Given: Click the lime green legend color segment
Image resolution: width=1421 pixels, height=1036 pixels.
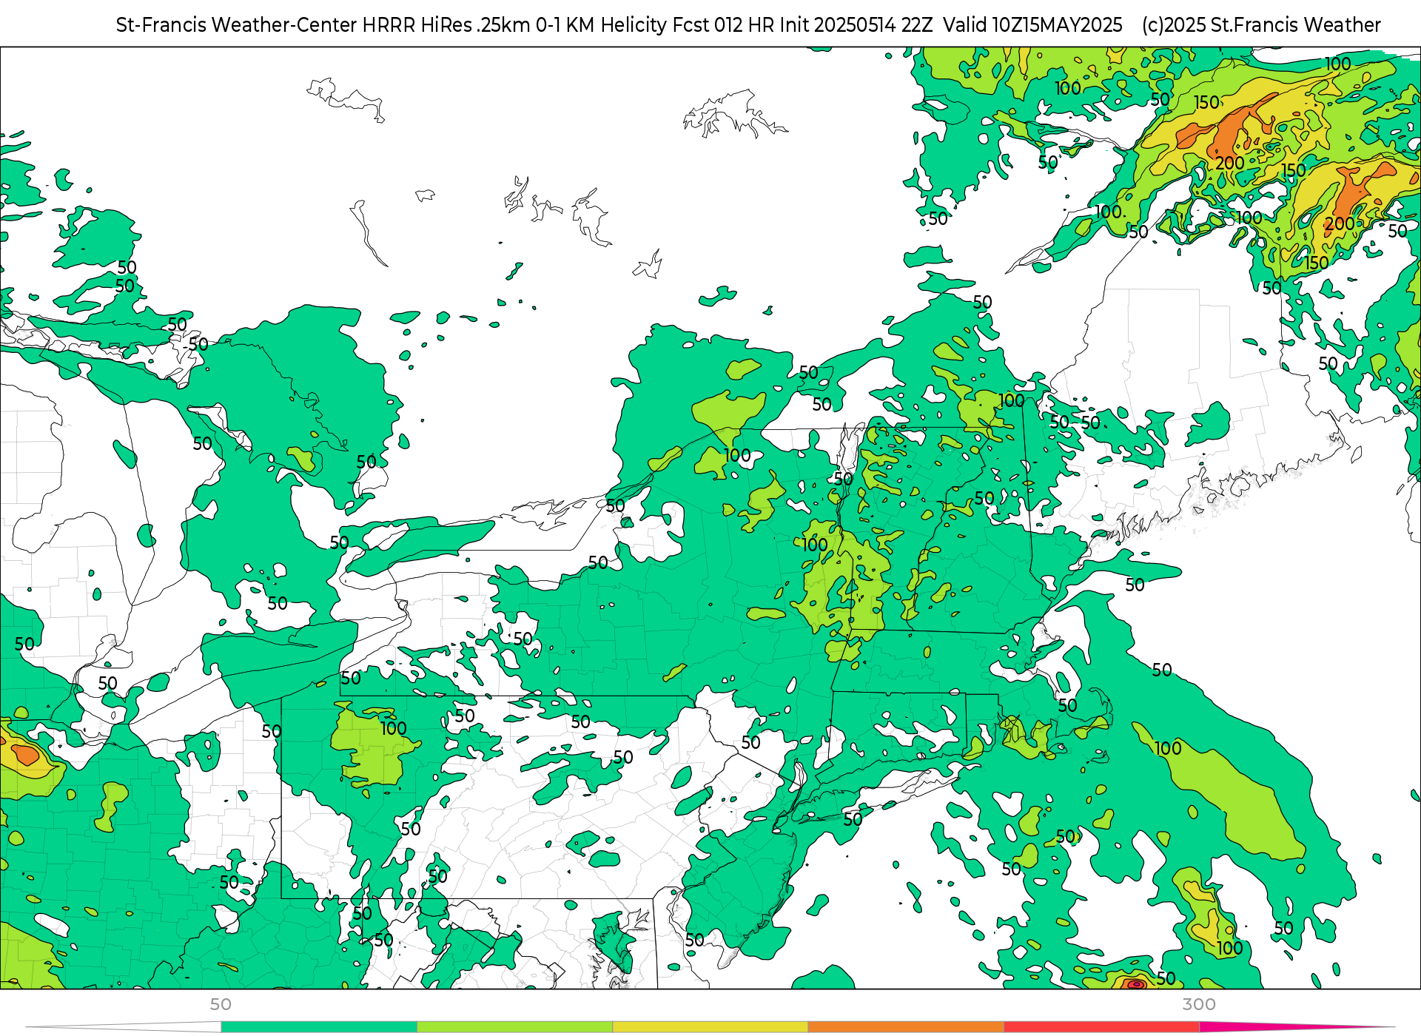Looking at the screenshot, I should pyautogui.click(x=515, y=1027).
